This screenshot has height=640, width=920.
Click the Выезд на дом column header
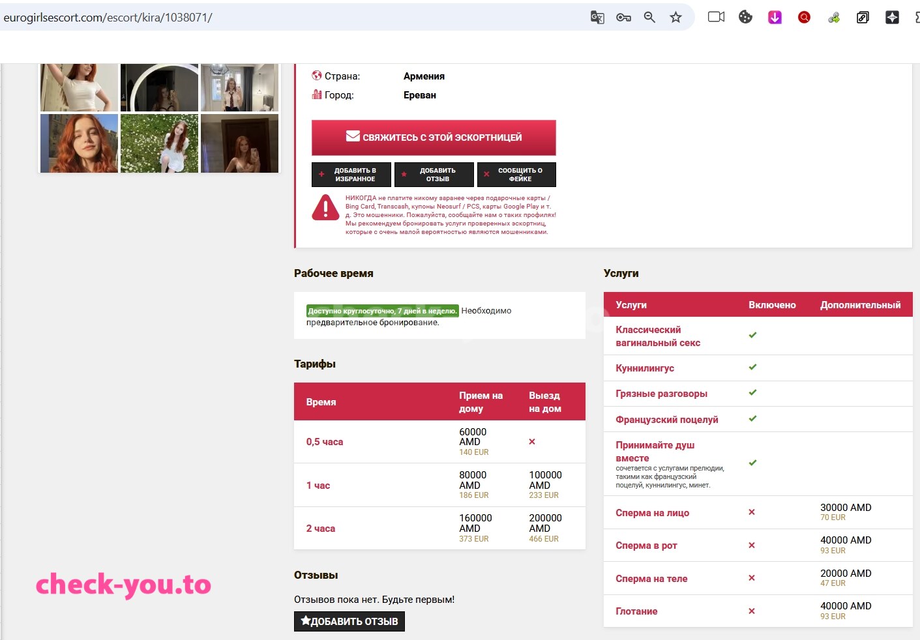coord(545,402)
